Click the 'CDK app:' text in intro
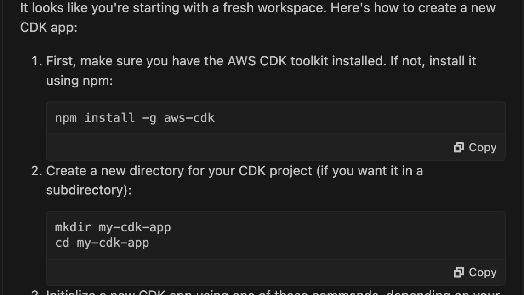 (x=49, y=28)
